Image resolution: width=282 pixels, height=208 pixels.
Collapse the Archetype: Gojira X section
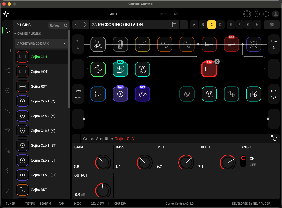pyautogui.click(x=64, y=44)
